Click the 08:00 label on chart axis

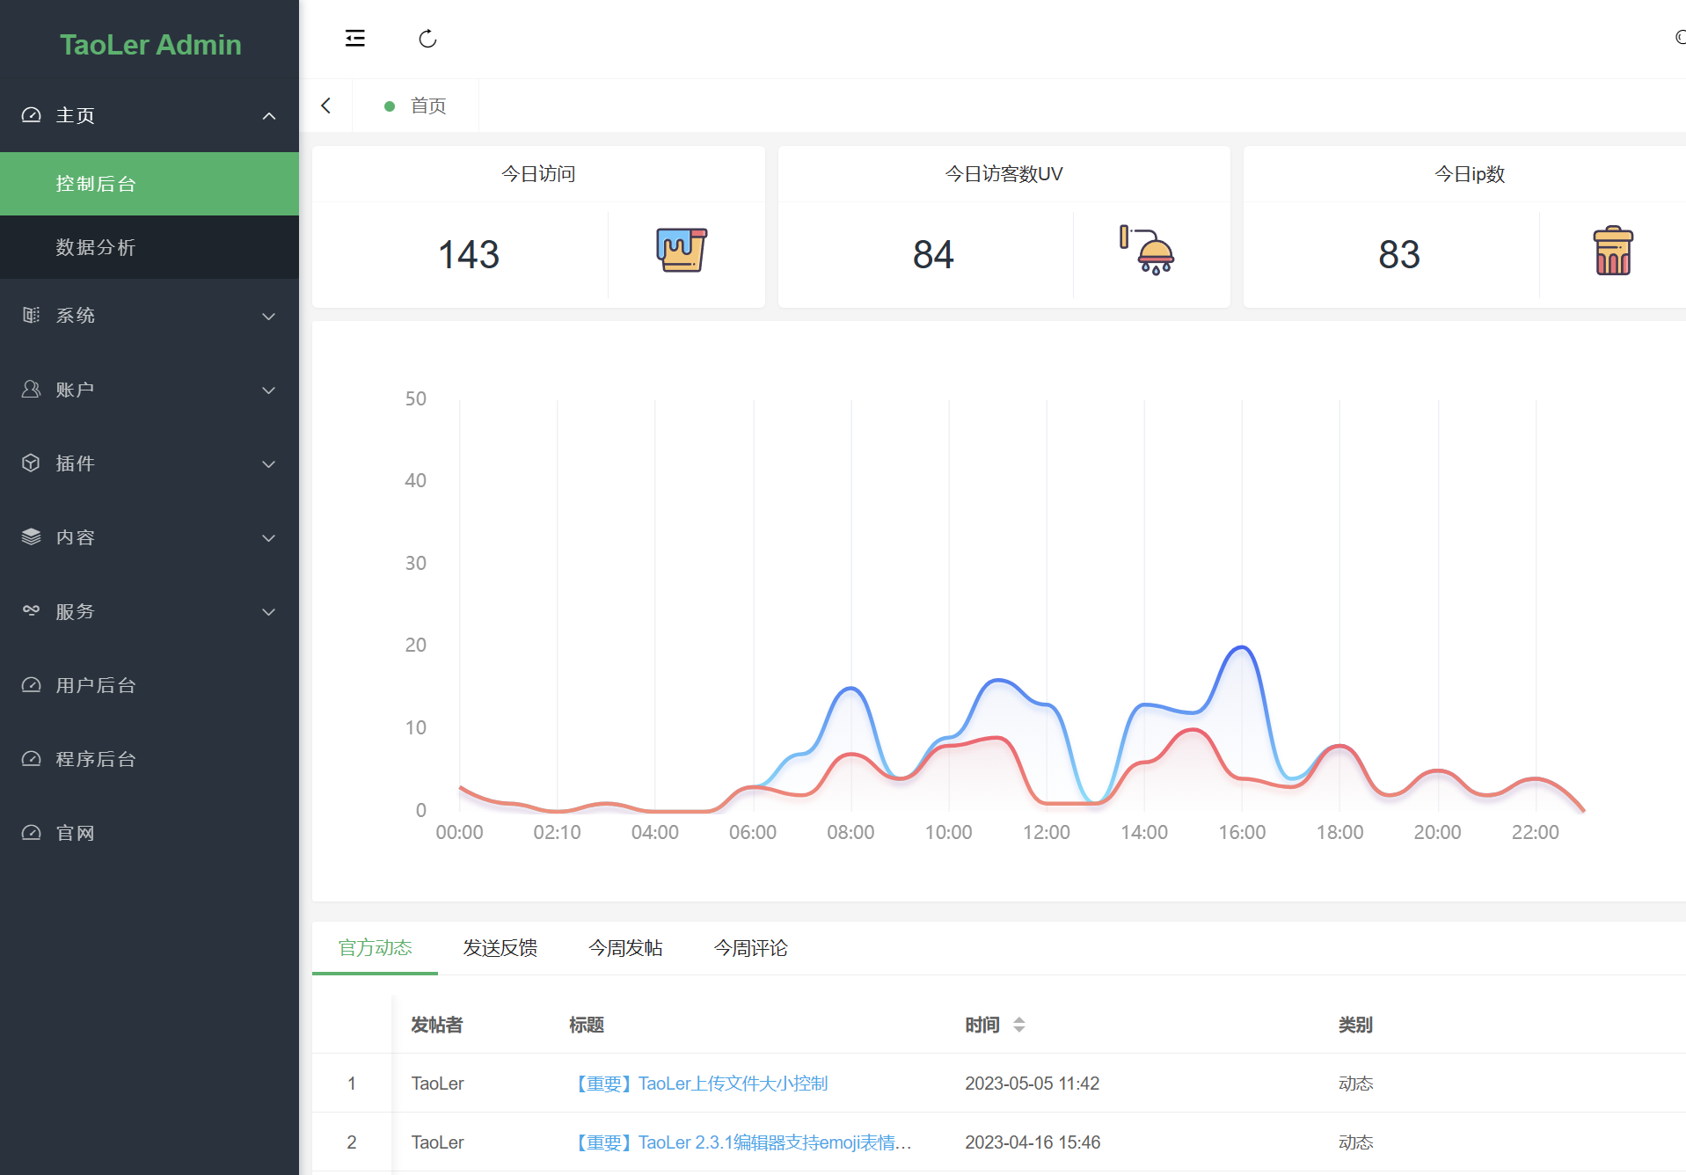click(x=850, y=832)
